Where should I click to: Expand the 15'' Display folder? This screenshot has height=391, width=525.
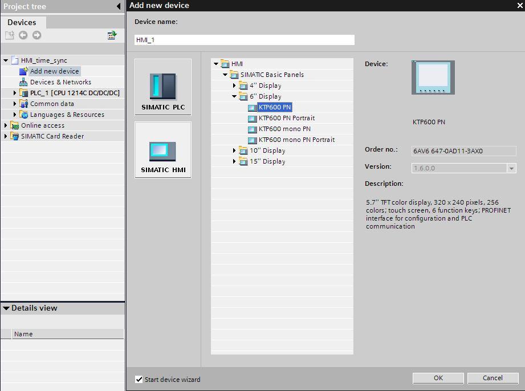pyautogui.click(x=234, y=161)
